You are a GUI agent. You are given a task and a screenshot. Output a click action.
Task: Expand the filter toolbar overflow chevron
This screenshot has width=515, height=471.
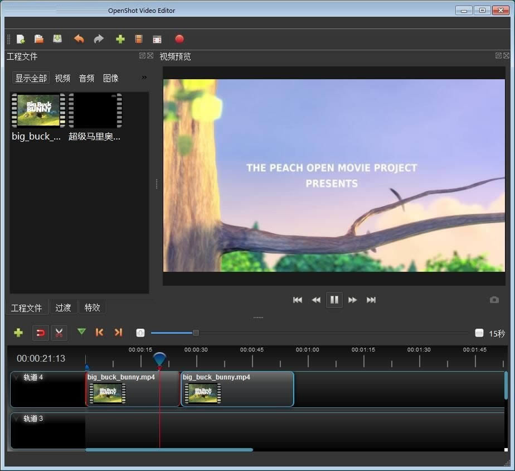coord(144,78)
